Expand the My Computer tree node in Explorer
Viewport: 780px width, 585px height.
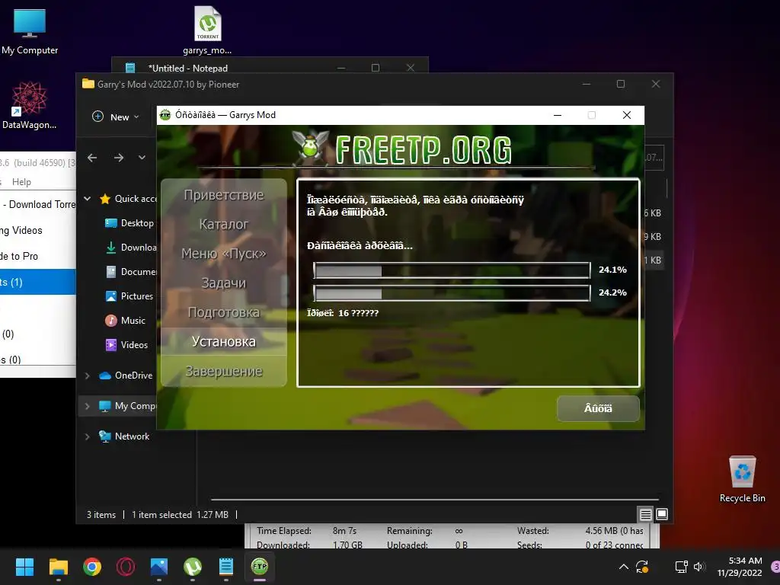pyautogui.click(x=88, y=407)
